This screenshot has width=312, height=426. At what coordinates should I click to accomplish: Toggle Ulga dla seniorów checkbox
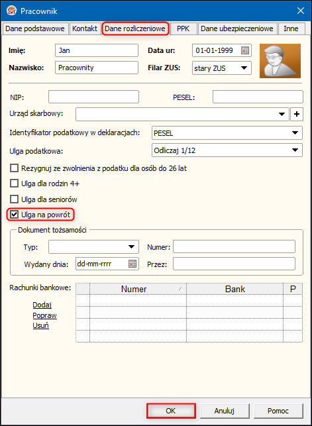click(x=14, y=199)
